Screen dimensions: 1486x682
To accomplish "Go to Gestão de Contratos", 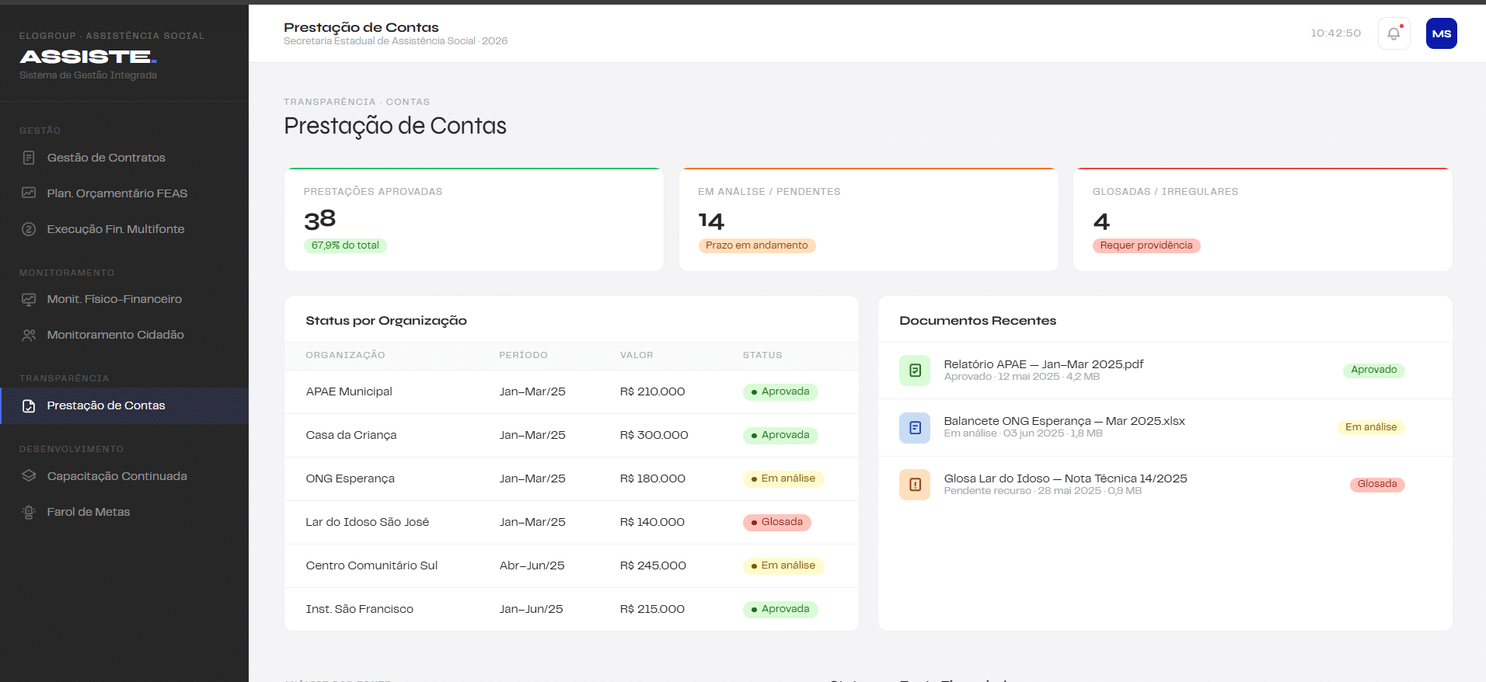I will tap(124, 158).
